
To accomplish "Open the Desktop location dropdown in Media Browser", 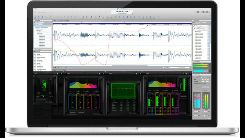I will click(x=38, y=24).
